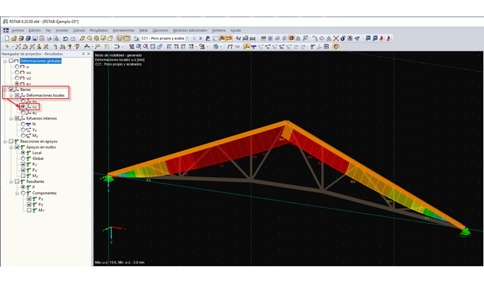Click the Componentes tree label

click(43, 193)
